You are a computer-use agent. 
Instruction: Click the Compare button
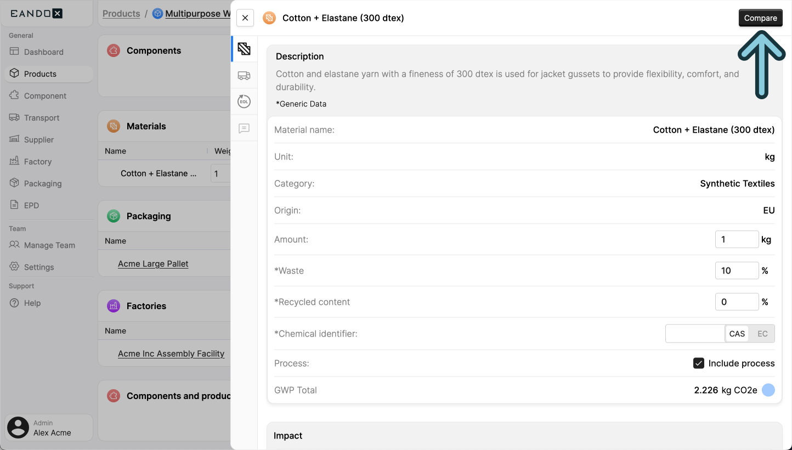coord(761,18)
